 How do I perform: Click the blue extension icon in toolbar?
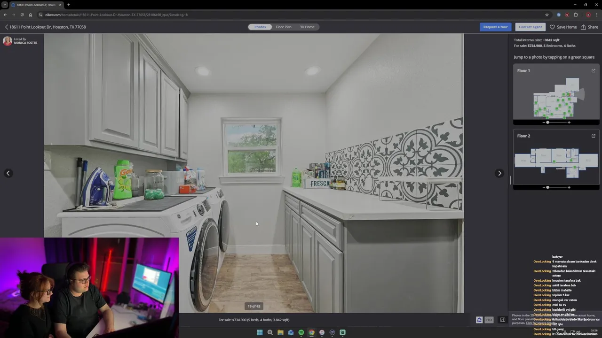pyautogui.click(x=559, y=15)
